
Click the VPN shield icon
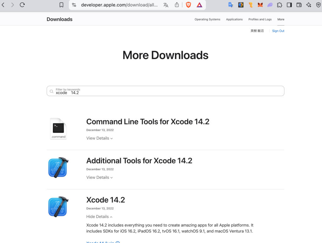[318, 5]
